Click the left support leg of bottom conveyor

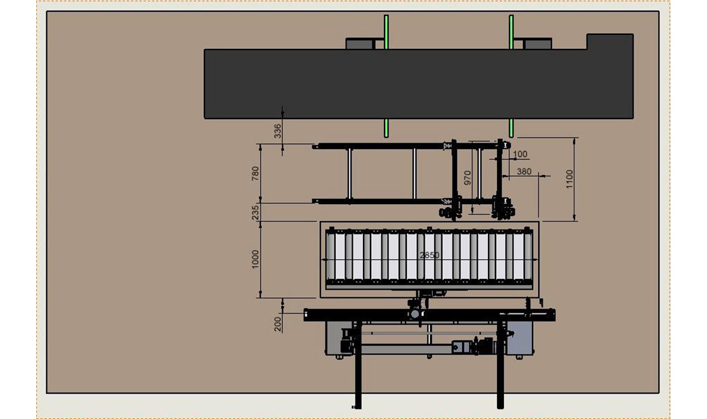pos(358,368)
